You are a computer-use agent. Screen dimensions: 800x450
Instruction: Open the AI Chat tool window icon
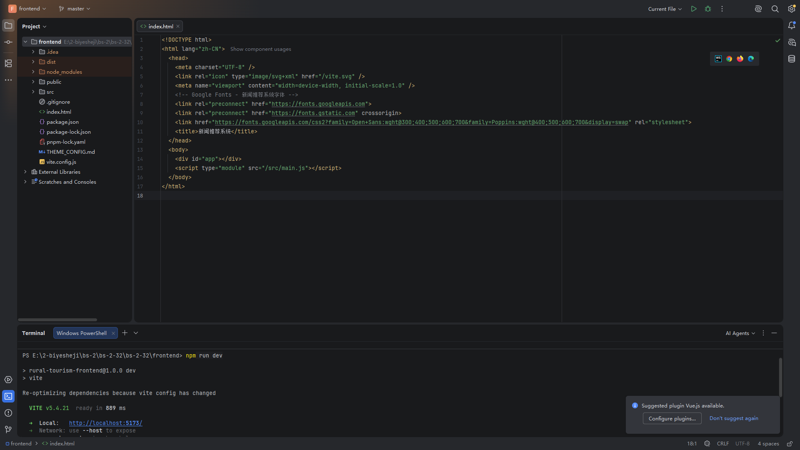tap(792, 42)
